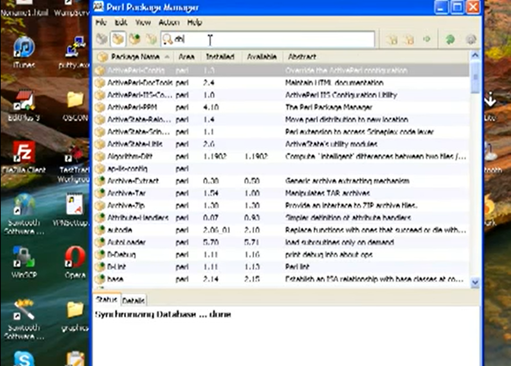Select the ActivePerl-DocTools package row
The height and width of the screenshot is (366, 511).
click(281, 83)
